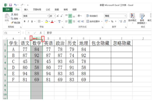Click the insert function fx icon
The height and width of the screenshot is (105, 159).
click(x=41, y=33)
